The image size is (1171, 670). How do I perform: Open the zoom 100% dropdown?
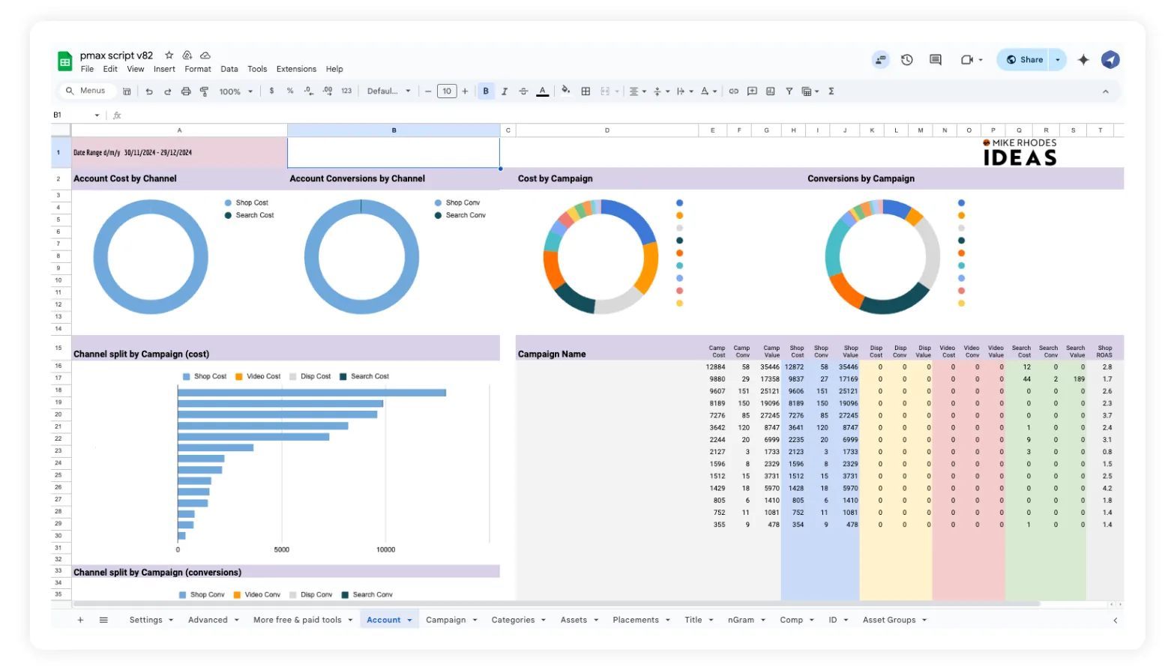(235, 91)
